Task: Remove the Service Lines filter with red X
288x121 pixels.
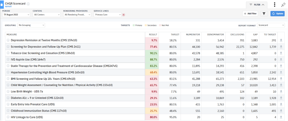Action: click(x=123, y=15)
